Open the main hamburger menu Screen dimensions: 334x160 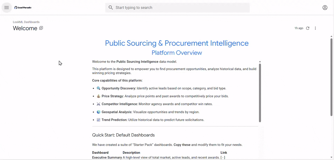point(7,7)
